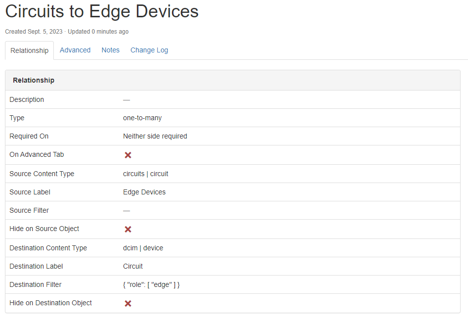Switch to the Advanced tab
The image size is (468, 327).
[75, 50]
